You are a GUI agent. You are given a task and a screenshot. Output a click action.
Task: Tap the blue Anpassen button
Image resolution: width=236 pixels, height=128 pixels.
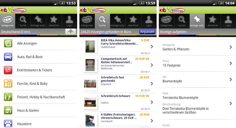(x=147, y=32)
